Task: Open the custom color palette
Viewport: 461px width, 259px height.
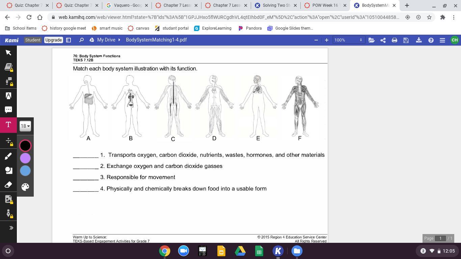Action: coord(25,187)
